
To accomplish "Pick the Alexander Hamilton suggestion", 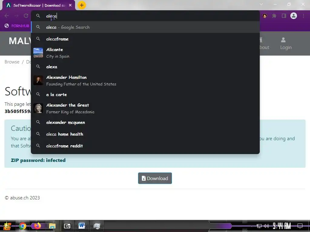I will (x=145, y=80).
